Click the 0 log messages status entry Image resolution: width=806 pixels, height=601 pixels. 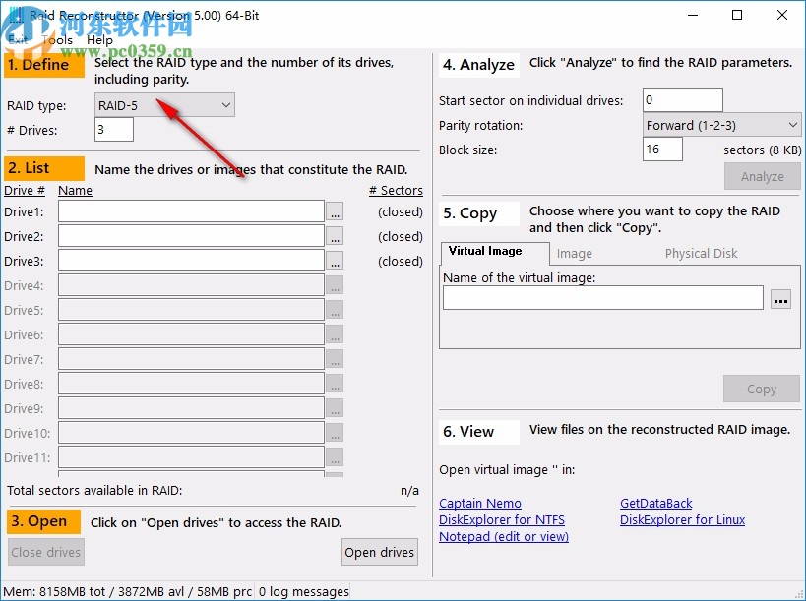[304, 592]
